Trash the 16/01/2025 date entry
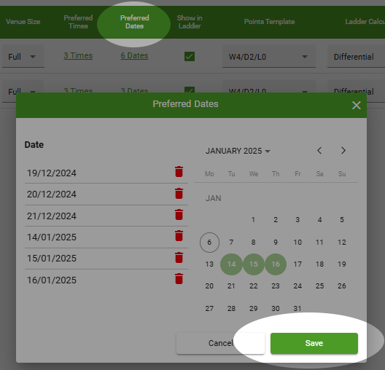Screen dimensions: 385x370 [179, 279]
